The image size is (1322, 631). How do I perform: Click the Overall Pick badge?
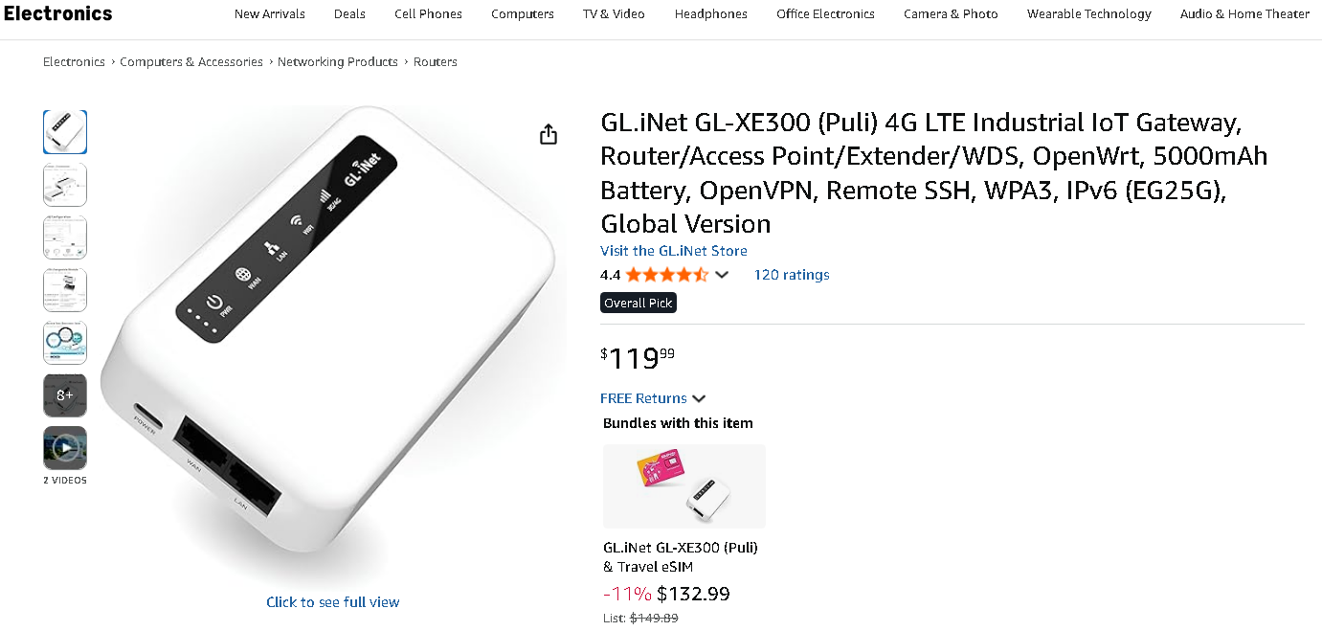pyautogui.click(x=639, y=303)
